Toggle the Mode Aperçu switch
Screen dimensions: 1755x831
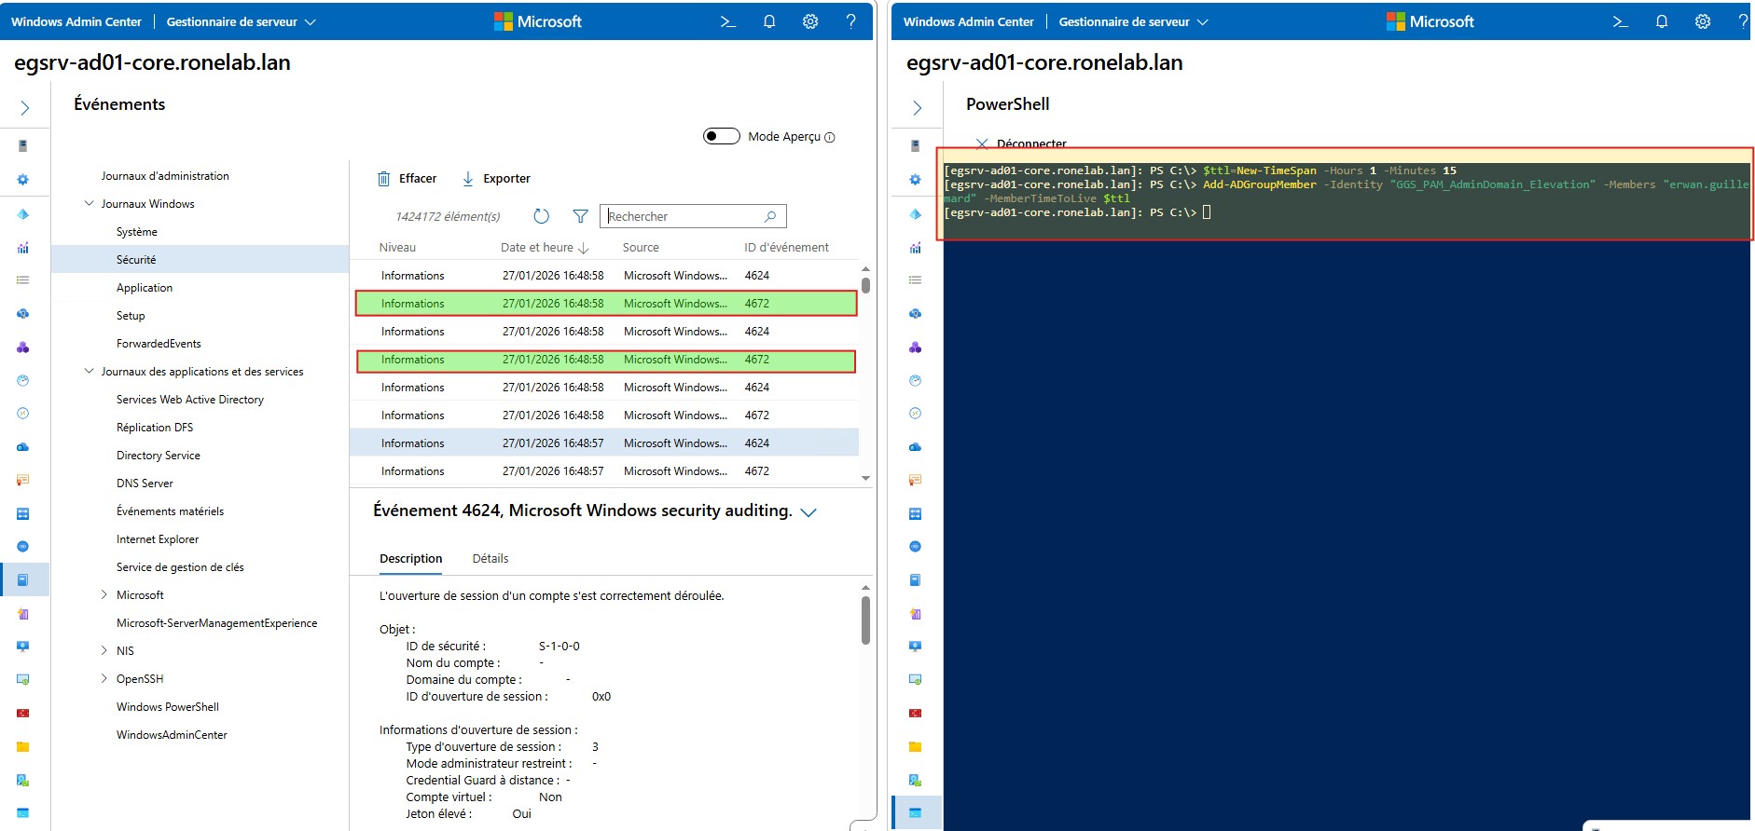pos(721,136)
